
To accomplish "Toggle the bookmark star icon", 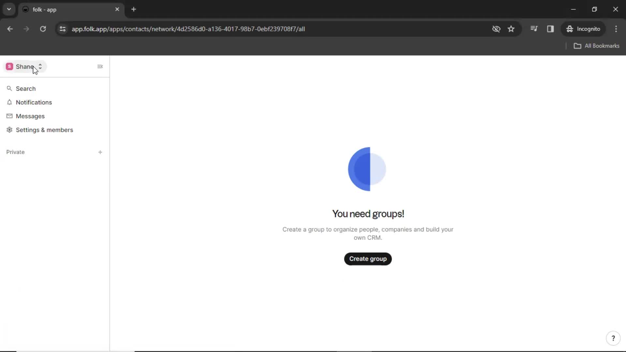I will pyautogui.click(x=511, y=29).
